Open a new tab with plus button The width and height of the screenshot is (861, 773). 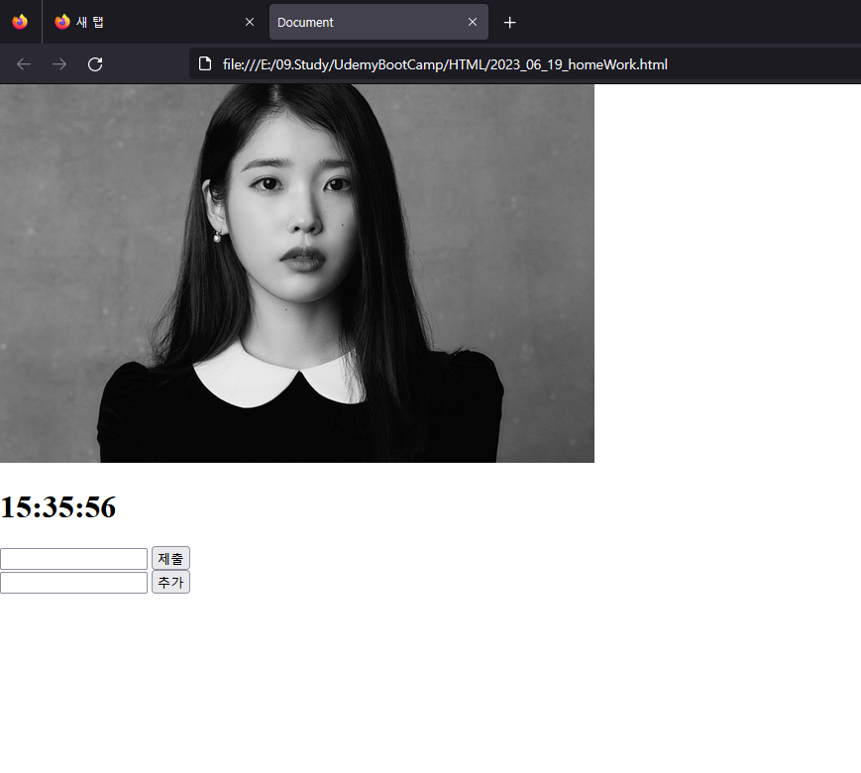pyautogui.click(x=509, y=23)
